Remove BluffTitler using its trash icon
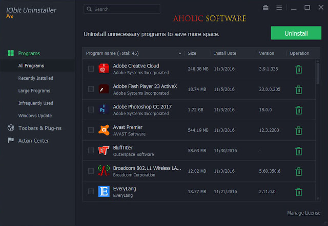The height and width of the screenshot is (226, 328). tap(299, 151)
